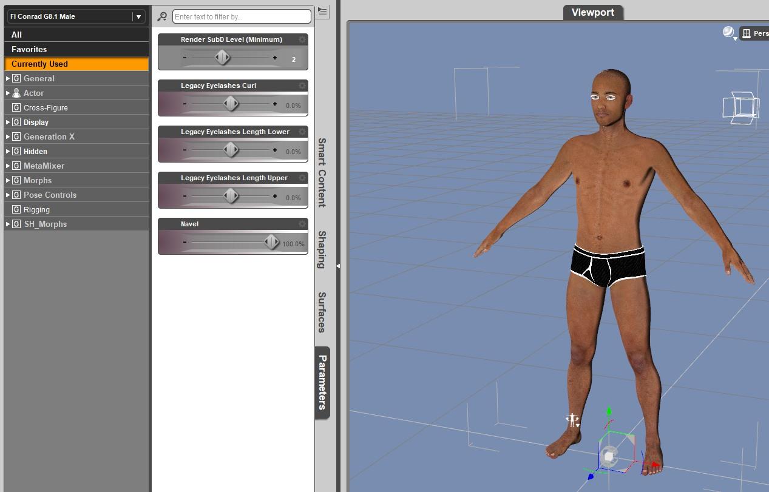The height and width of the screenshot is (492, 769).
Task: Click the Legacy Eyelashes Curl slider handle
Action: pos(231,104)
